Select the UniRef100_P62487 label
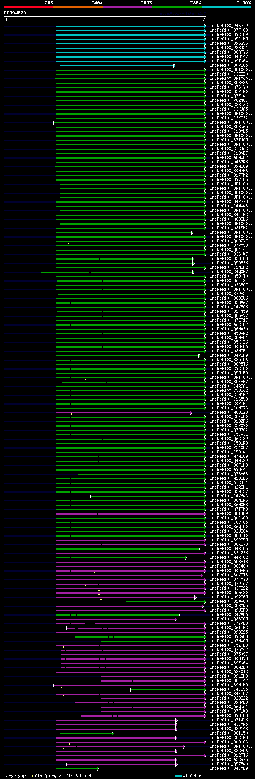Viewport: 255px width, 779px height. click(229, 100)
